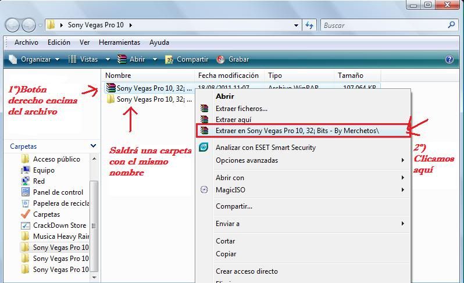
Task: Open the blue Help question mark icon
Action: pos(449,59)
